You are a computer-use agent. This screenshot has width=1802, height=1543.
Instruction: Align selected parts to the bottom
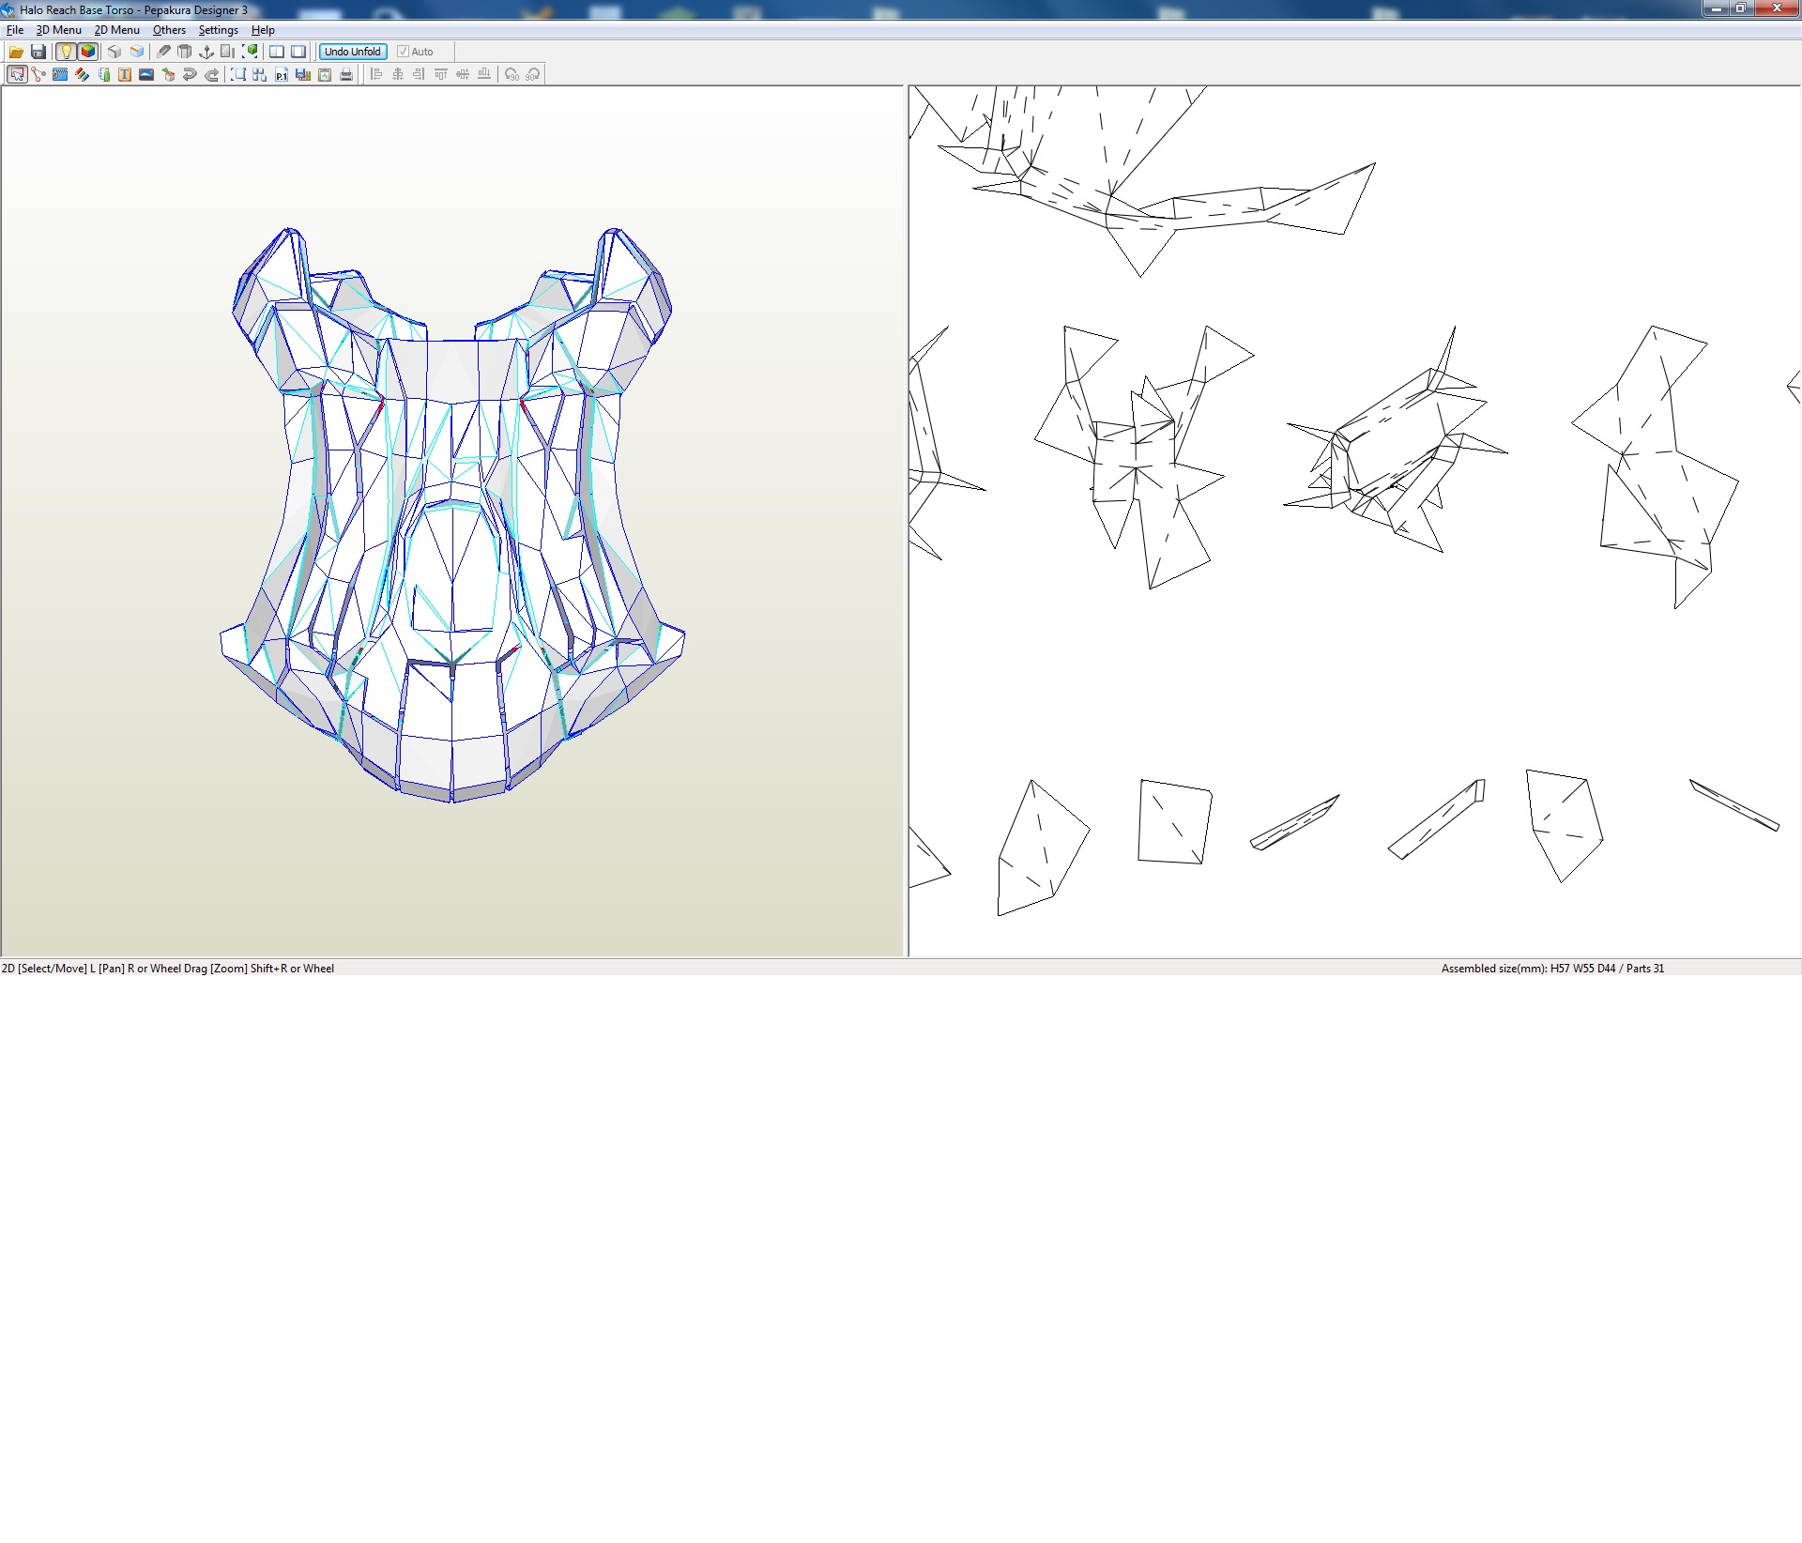[x=484, y=74]
